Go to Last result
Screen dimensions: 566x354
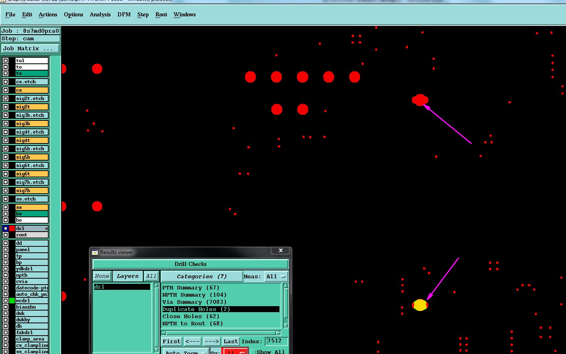(x=231, y=341)
